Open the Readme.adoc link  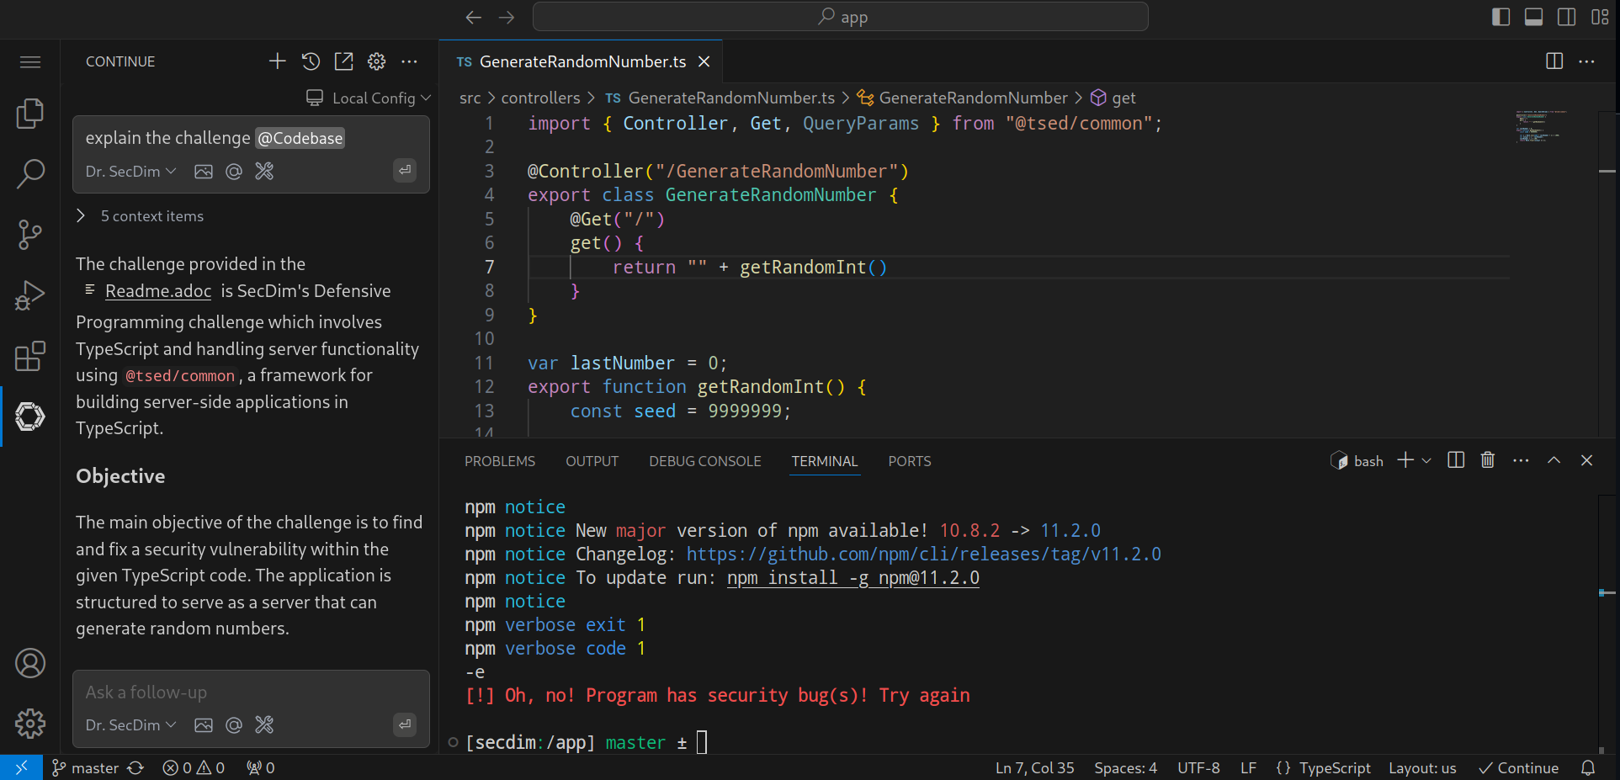coord(157,291)
